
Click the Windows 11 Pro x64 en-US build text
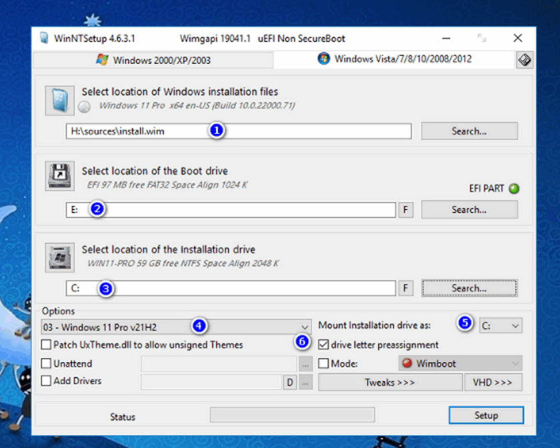click(197, 106)
